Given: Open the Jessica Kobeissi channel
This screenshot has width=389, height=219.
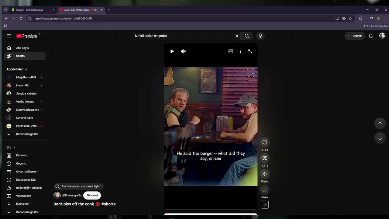Looking at the screenshot, I should point(25,93).
